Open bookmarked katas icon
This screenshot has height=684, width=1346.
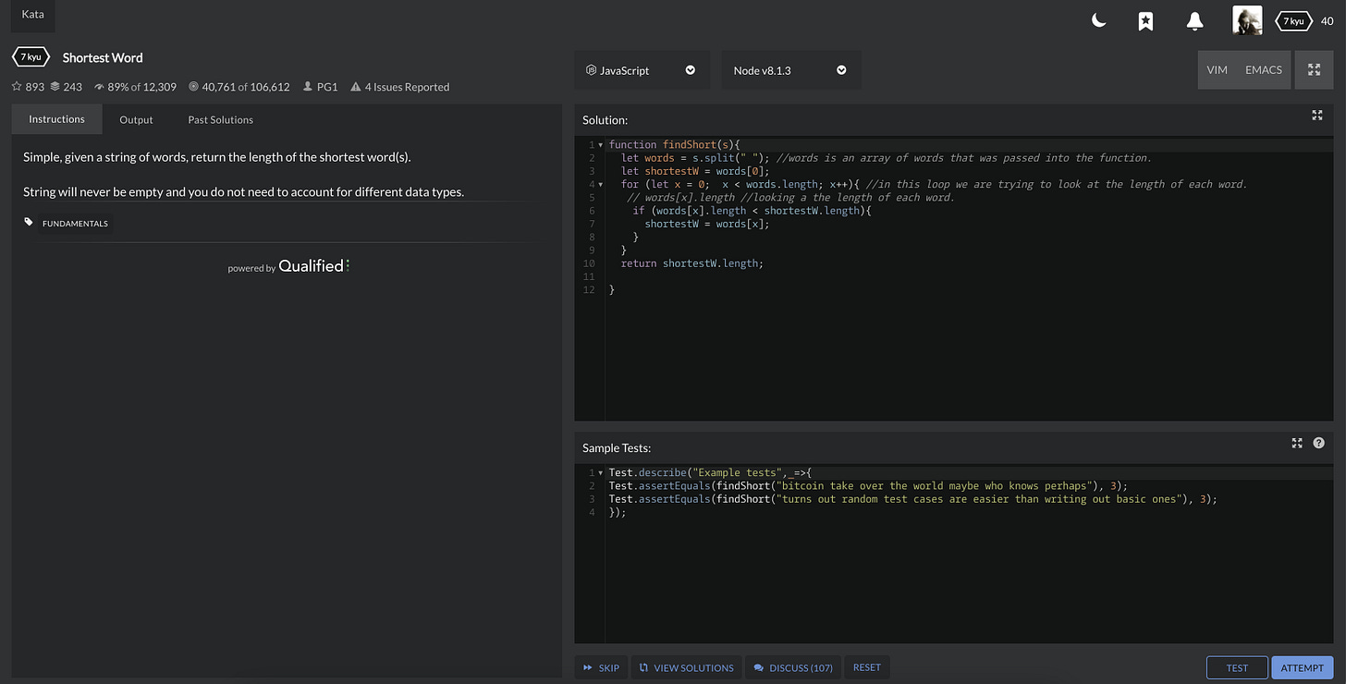click(1145, 20)
